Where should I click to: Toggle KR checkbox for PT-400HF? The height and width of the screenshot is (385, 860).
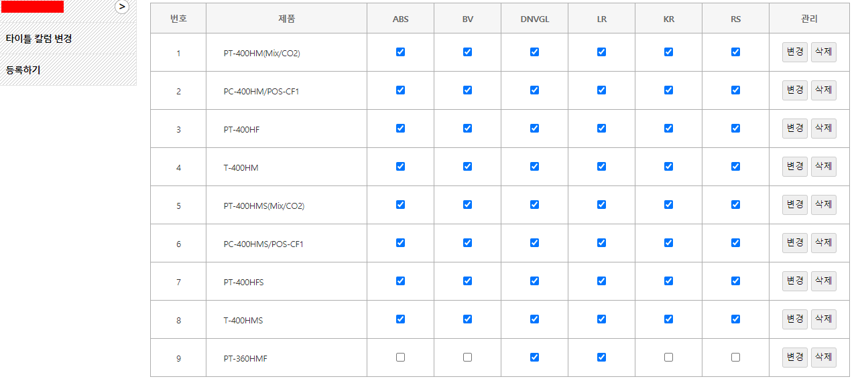(668, 128)
